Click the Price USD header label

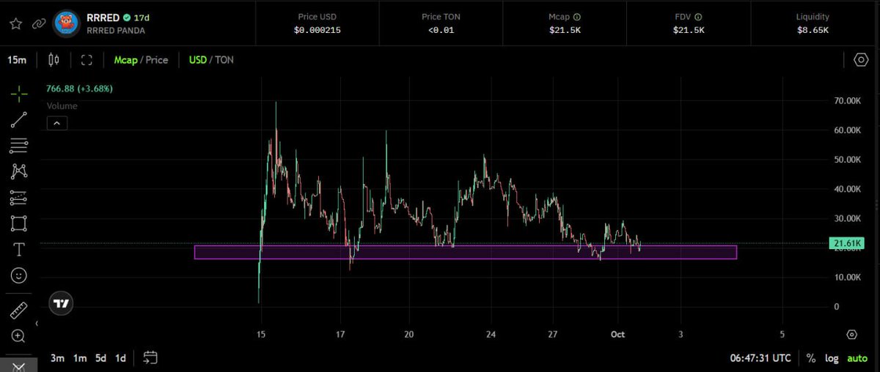coord(318,17)
